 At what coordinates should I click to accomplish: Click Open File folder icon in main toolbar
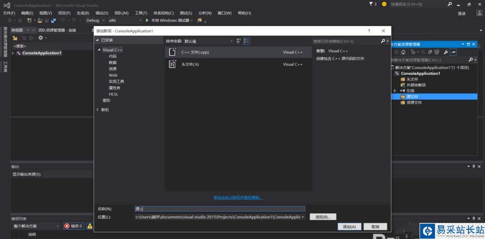[40, 20]
